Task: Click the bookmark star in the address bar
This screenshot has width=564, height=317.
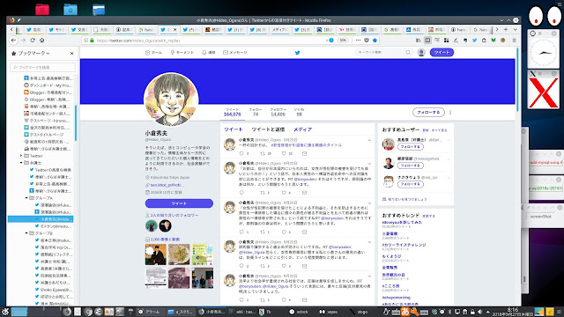Action: click(x=375, y=41)
